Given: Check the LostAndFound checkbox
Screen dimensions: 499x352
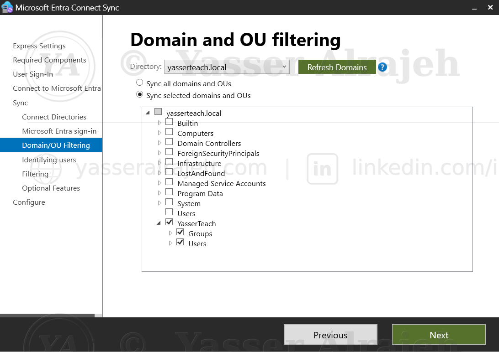Looking at the screenshot, I should click(x=169, y=172).
